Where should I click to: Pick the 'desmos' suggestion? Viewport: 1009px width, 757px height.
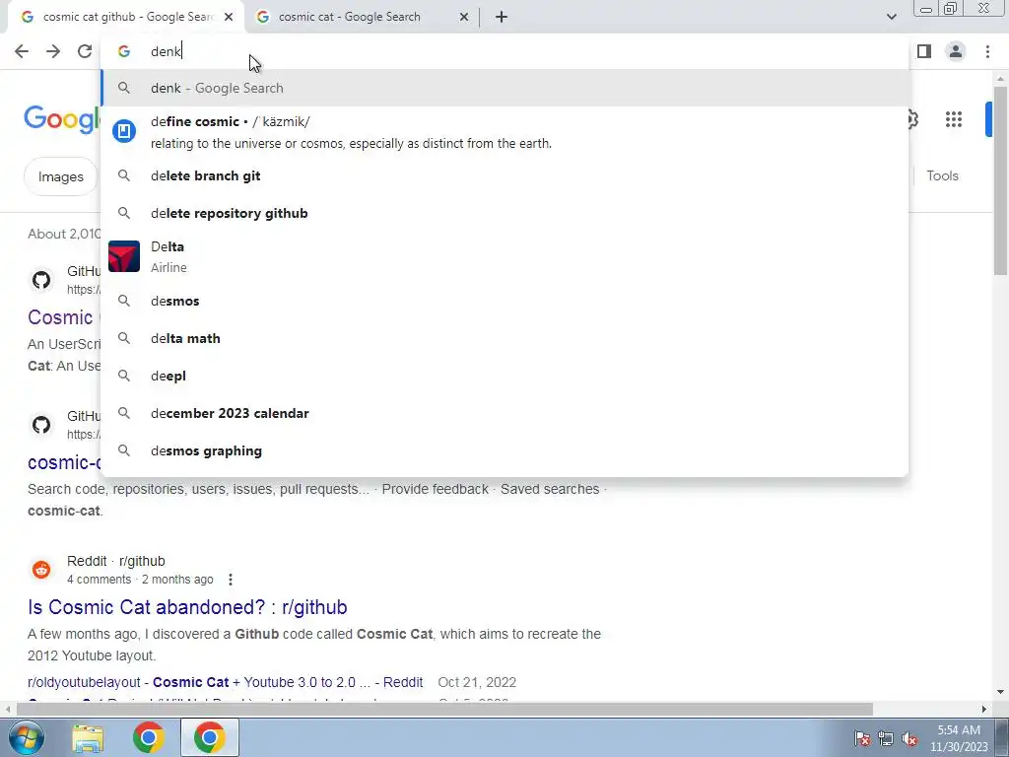[x=504, y=301]
